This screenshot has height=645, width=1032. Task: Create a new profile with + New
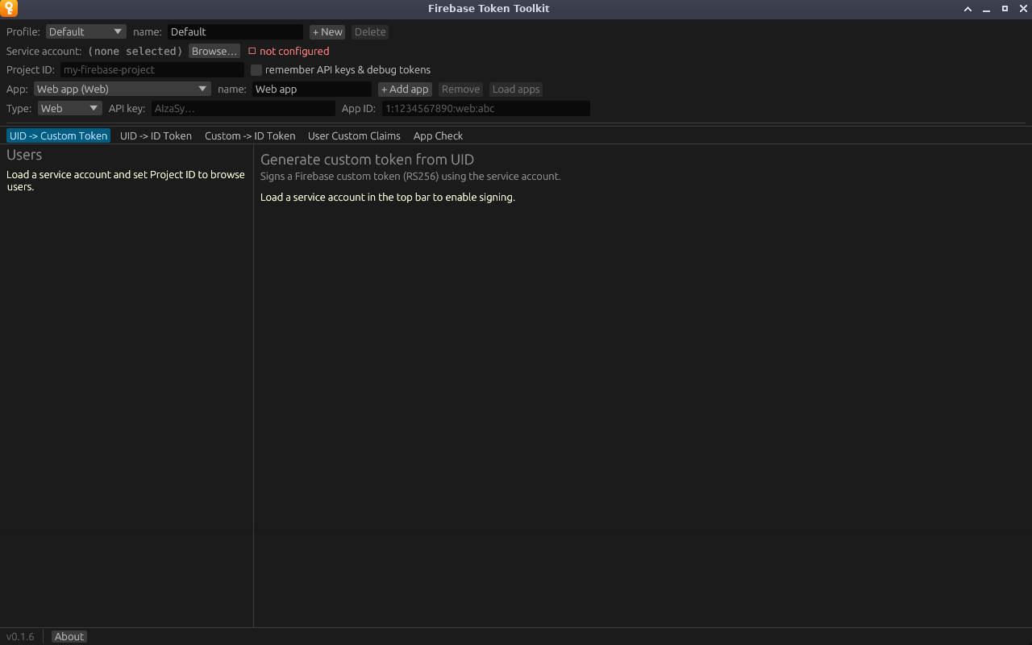coord(327,31)
